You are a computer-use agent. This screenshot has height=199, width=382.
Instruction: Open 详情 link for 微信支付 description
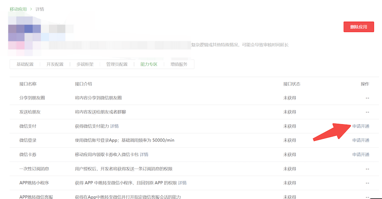pos(115,126)
